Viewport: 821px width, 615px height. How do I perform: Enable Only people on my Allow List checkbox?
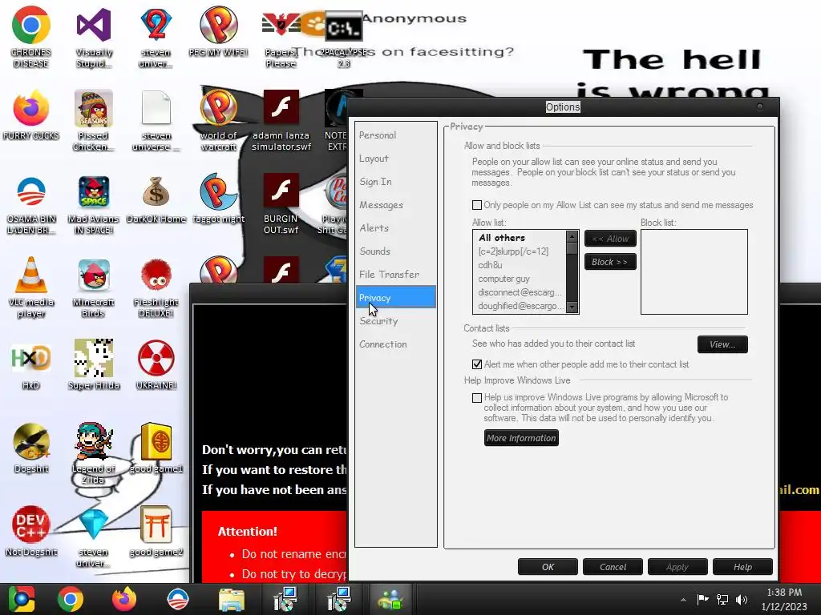pyautogui.click(x=477, y=205)
